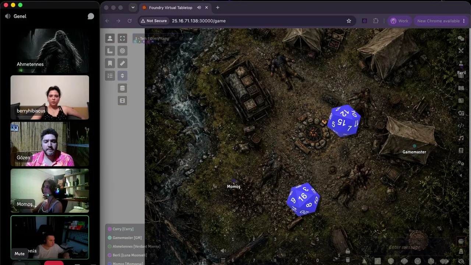Click the Gamemaster cursor label on map

[414, 152]
